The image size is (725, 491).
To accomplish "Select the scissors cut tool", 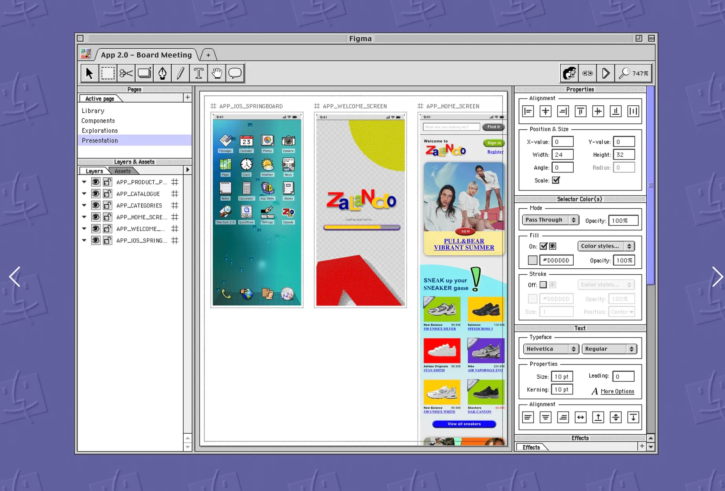I will click(126, 73).
